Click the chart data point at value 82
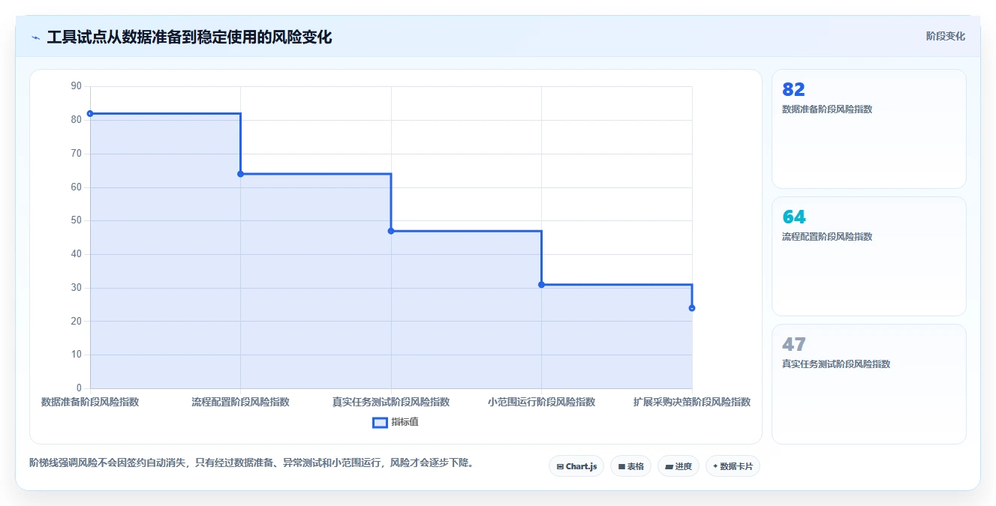 (90, 114)
